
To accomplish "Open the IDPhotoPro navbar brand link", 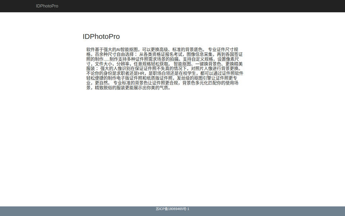I will pos(47,6).
